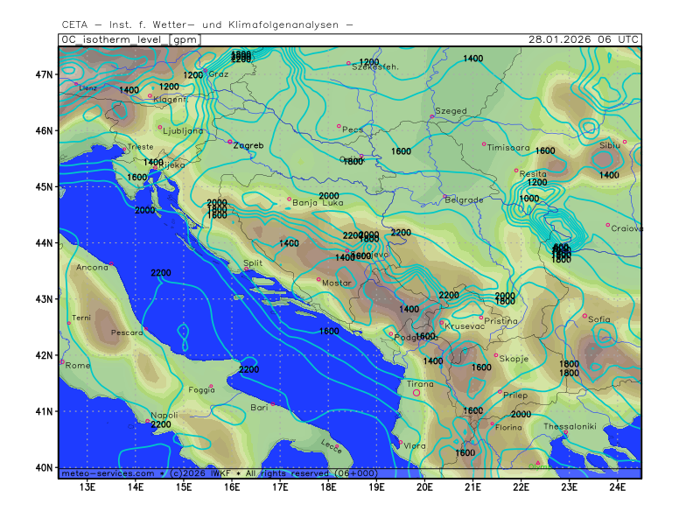Click the Split city label
700x525 pixels.
(x=252, y=262)
